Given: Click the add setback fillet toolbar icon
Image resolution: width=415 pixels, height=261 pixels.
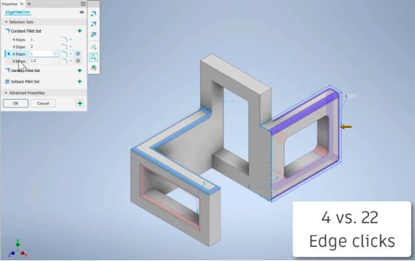Looking at the screenshot, I should tap(93, 35).
